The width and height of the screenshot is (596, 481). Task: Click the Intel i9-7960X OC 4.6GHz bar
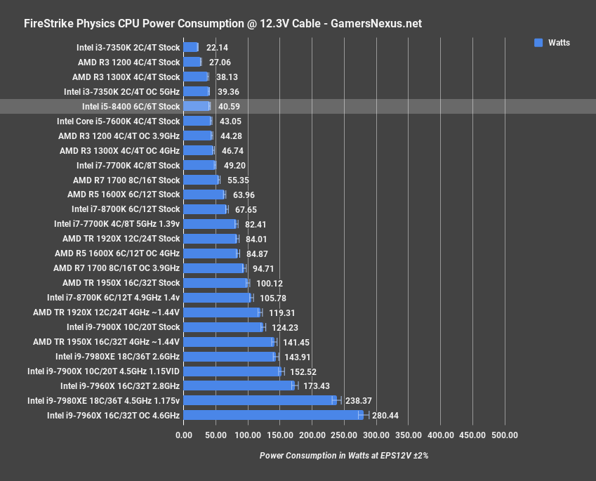tap(274, 415)
